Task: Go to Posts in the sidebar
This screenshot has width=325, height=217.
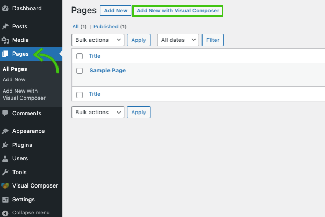Action: [20, 26]
